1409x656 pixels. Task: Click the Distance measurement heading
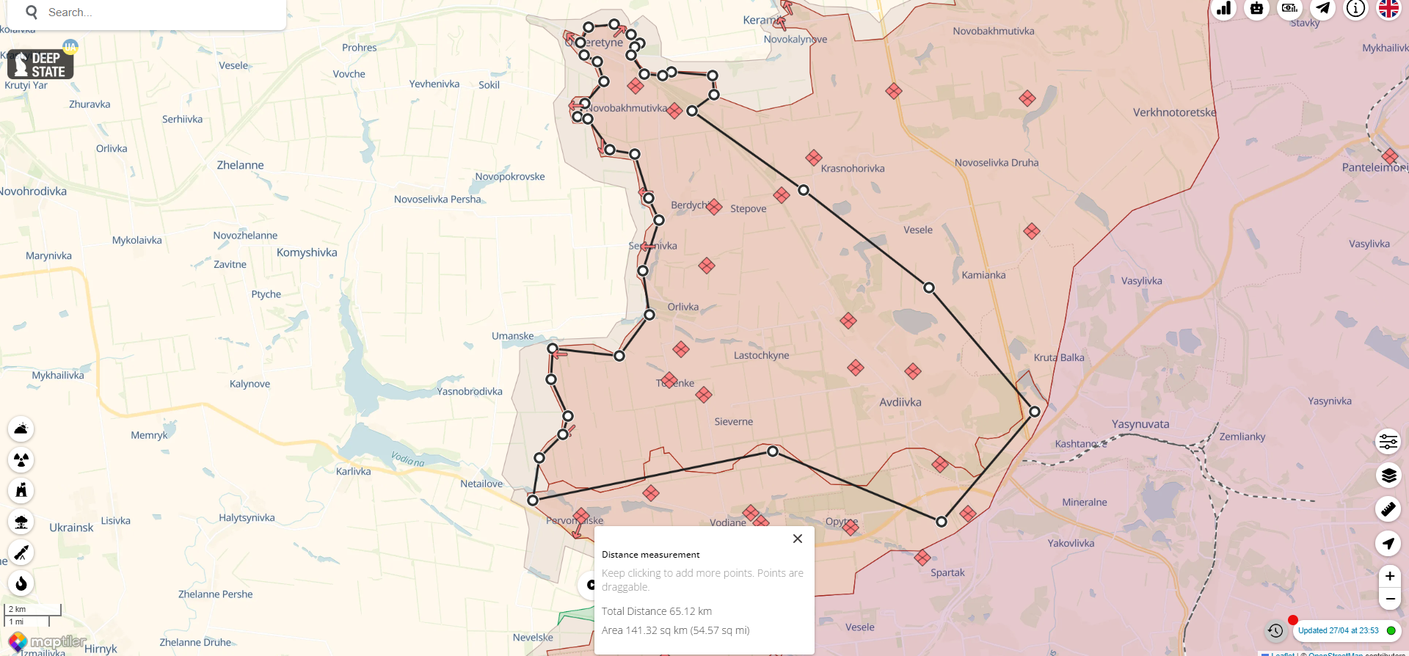coord(651,555)
